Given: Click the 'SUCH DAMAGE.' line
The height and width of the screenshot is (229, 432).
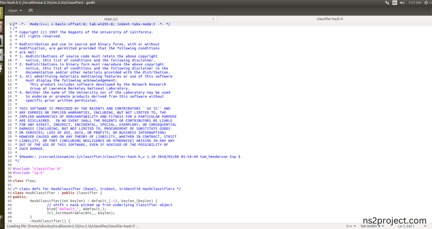Looking at the screenshot, I should pyautogui.click(x=30, y=148).
